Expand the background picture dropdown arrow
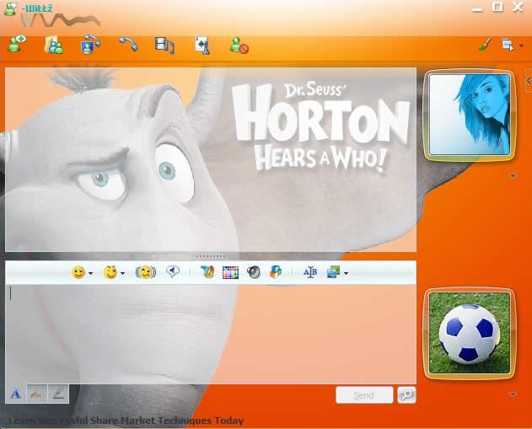Image resolution: width=532 pixels, height=429 pixels. coord(346,273)
